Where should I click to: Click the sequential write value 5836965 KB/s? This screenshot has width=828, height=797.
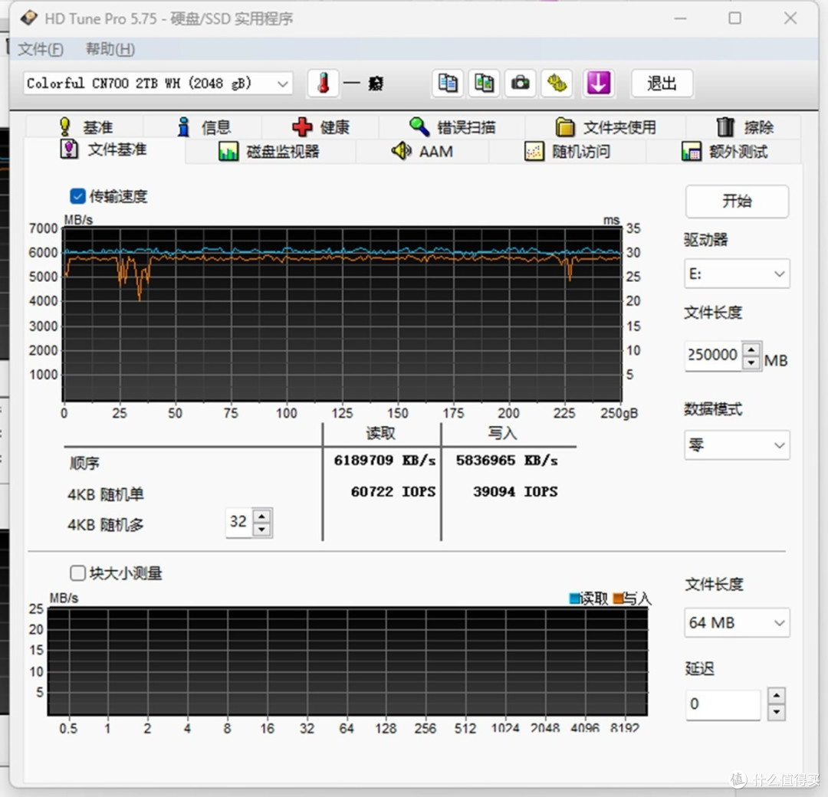click(507, 461)
